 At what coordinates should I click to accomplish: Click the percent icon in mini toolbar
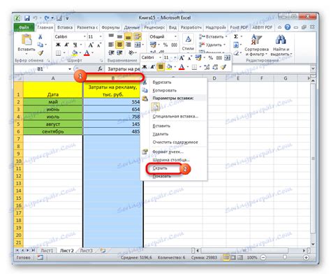click(x=211, y=58)
